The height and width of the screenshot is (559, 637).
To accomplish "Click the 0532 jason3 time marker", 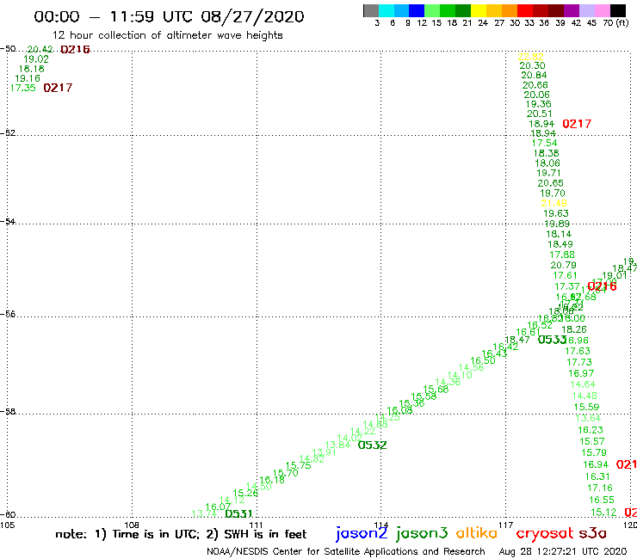I will click(x=372, y=445).
